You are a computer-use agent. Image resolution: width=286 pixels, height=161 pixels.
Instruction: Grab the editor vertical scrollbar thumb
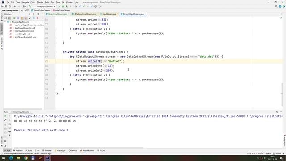(282, 94)
